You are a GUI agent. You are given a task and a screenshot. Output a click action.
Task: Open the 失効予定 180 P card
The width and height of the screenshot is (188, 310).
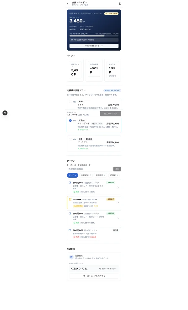(113, 70)
